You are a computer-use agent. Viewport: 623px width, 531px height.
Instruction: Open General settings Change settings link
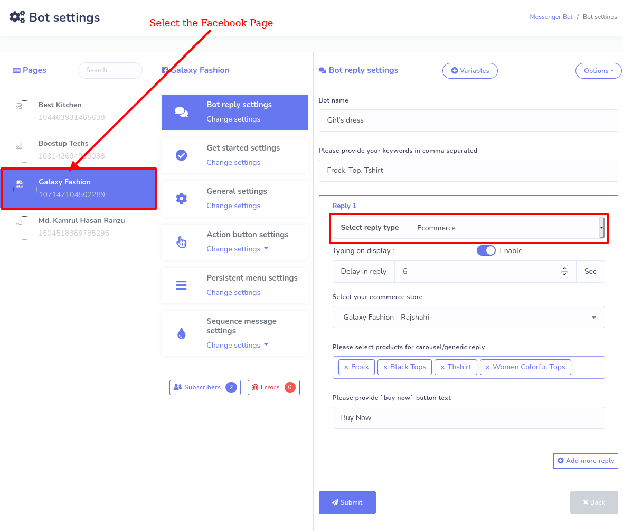(x=233, y=206)
